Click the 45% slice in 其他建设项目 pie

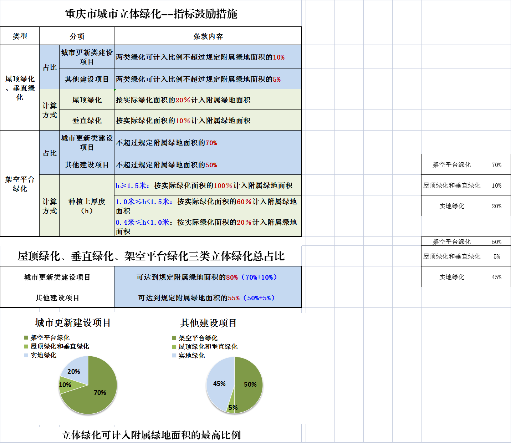point(219,384)
